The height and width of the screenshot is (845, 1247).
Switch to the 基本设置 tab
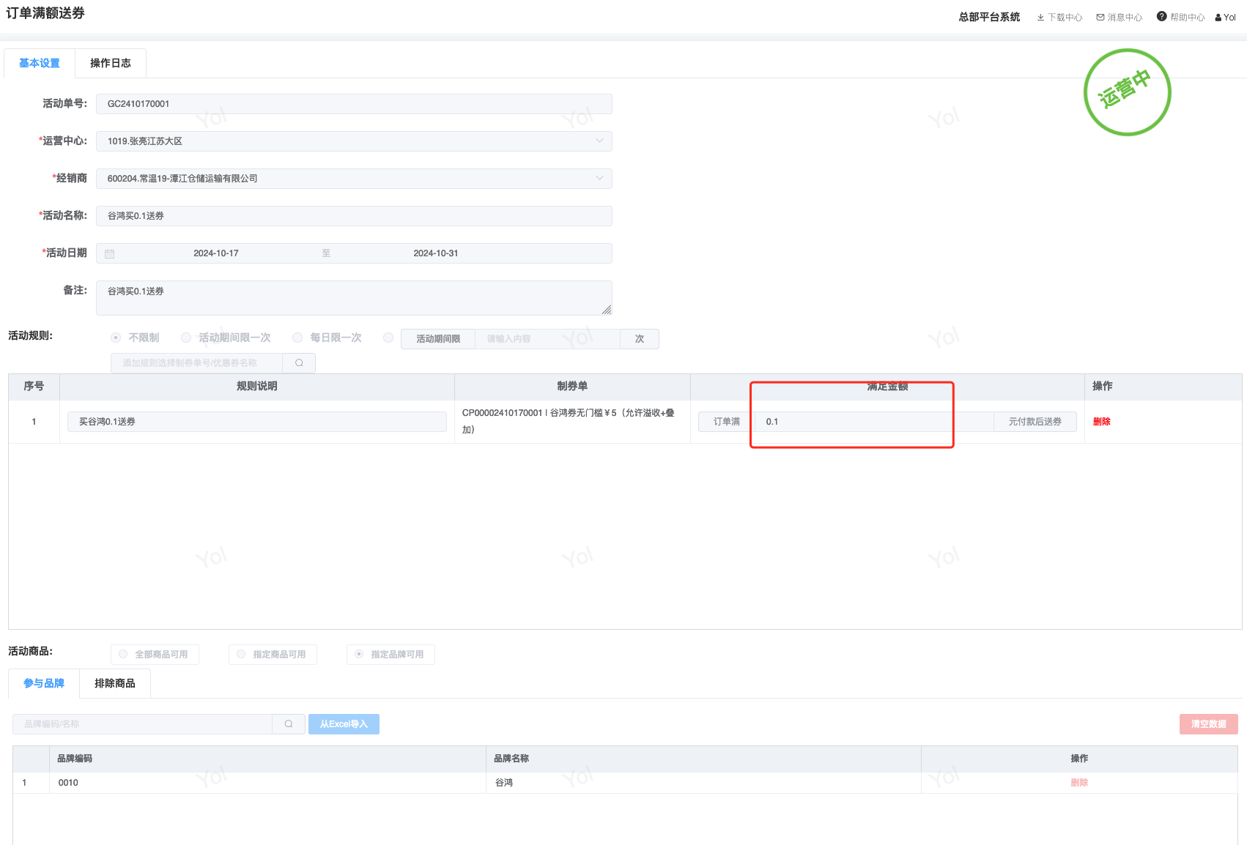tap(40, 63)
